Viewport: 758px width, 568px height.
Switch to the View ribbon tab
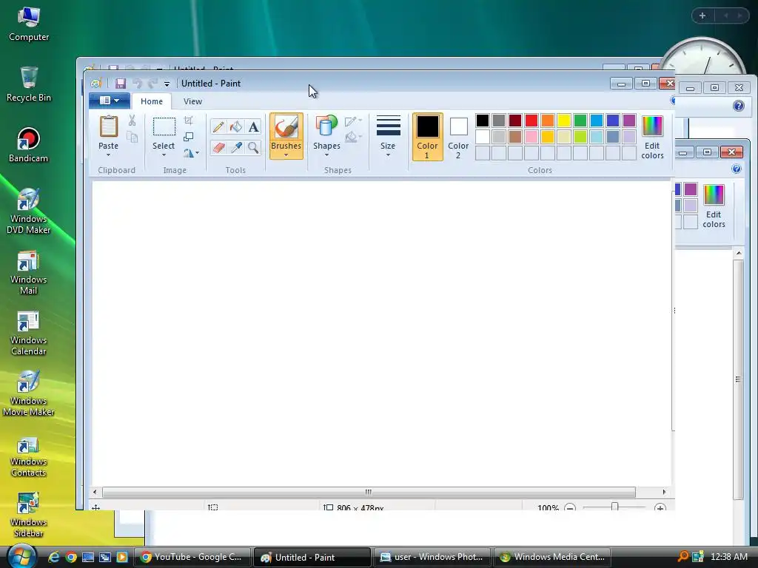click(192, 101)
